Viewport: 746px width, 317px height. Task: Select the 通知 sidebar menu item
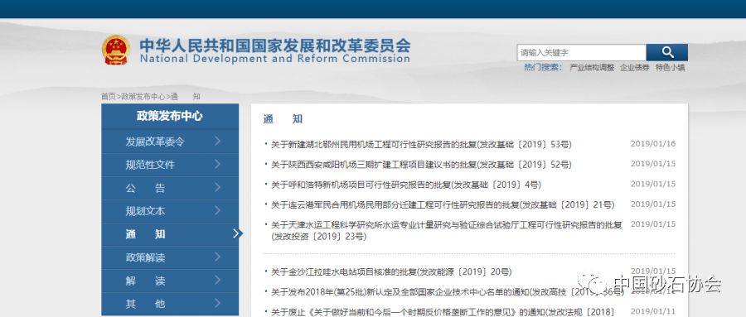[170, 234]
